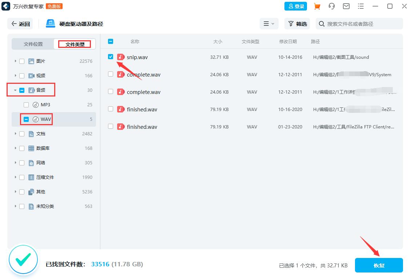
Task: Click the shopping cart icon in title bar
Action: coord(317,6)
